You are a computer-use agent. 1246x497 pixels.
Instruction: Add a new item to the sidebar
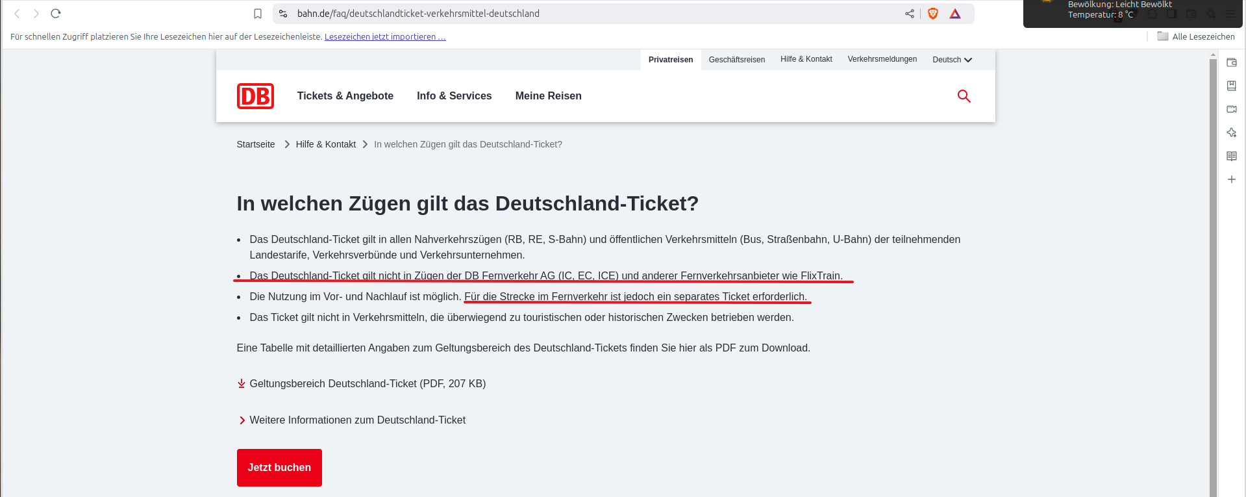click(x=1232, y=179)
